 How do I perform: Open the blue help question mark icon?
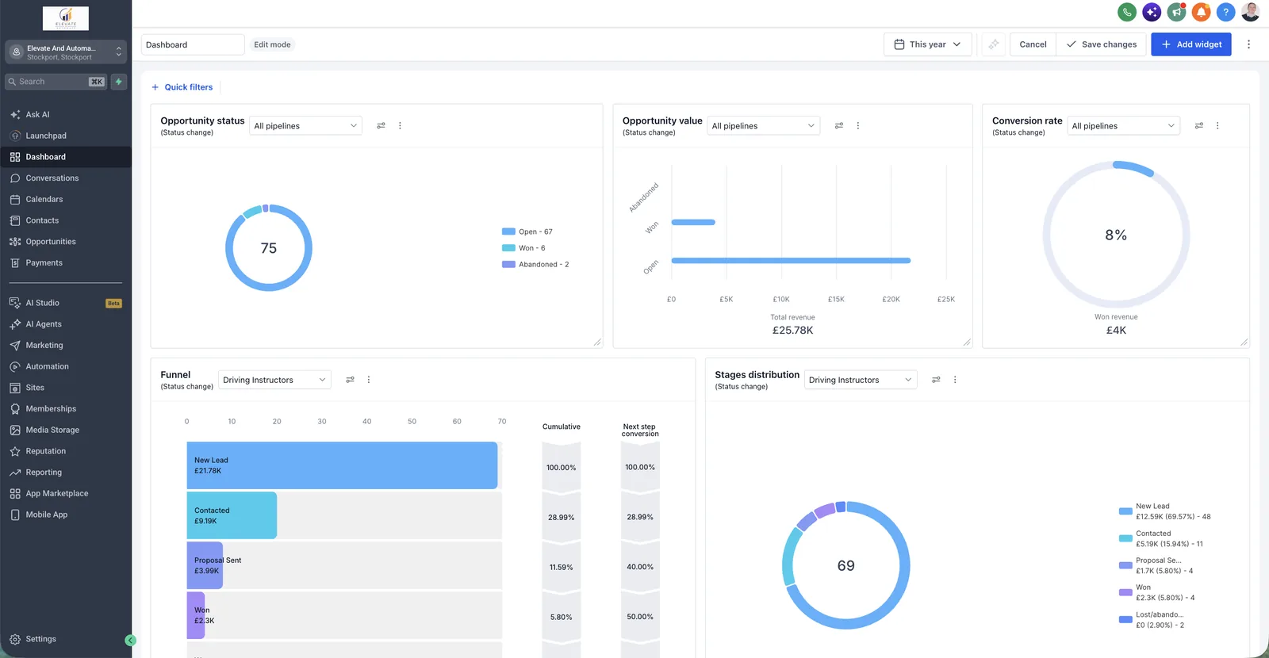click(1226, 12)
